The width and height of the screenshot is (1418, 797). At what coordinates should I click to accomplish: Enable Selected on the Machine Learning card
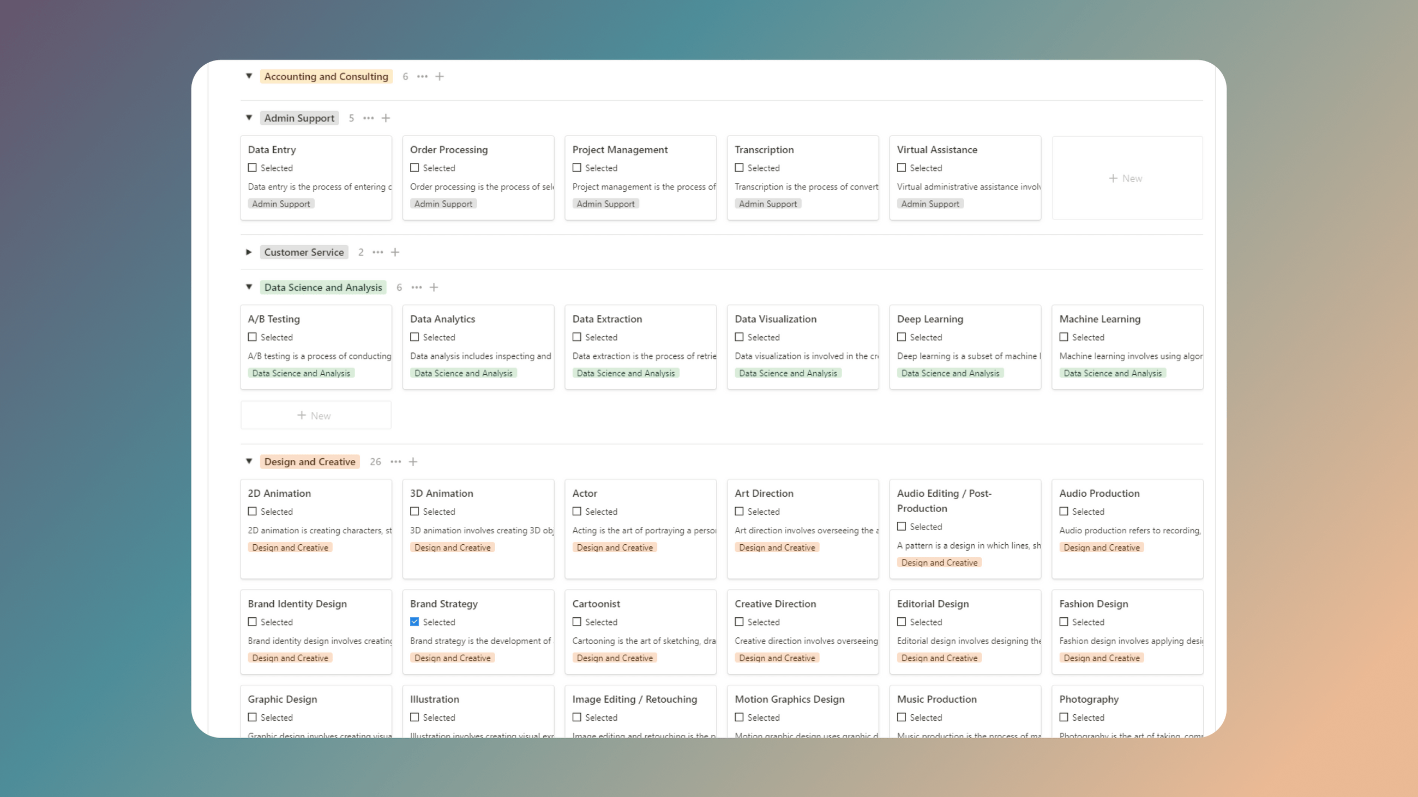pos(1064,337)
